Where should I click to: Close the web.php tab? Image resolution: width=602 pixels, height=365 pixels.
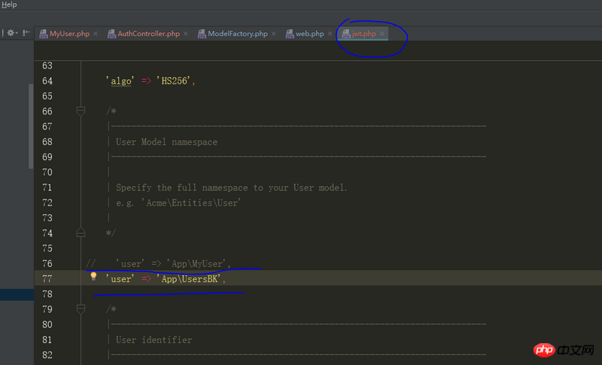click(x=330, y=34)
